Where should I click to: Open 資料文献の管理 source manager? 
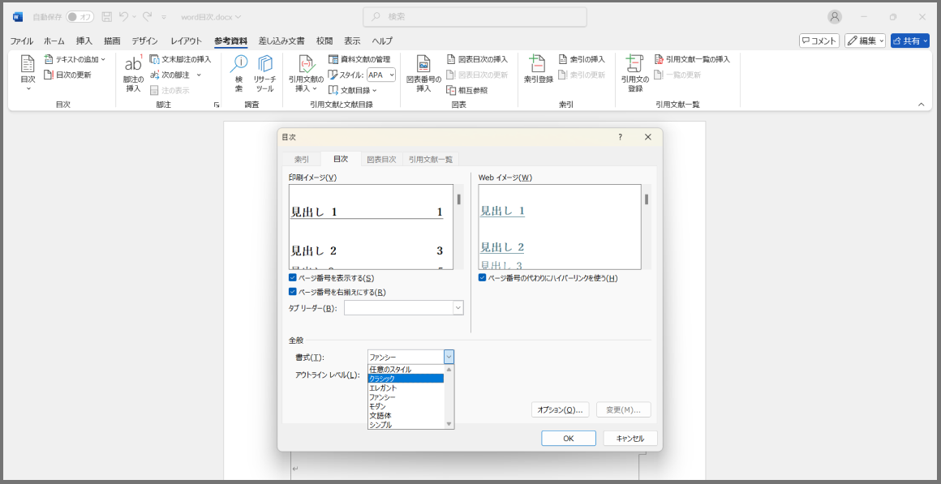(x=359, y=59)
